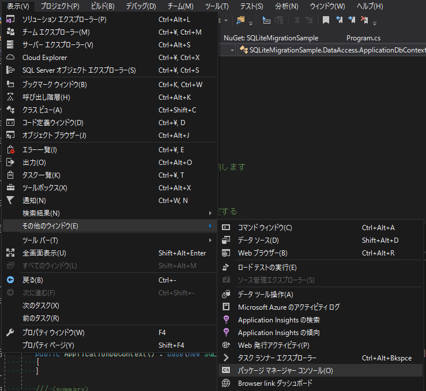Open toolbar overflow dropdown after bookmarks

point(375,23)
